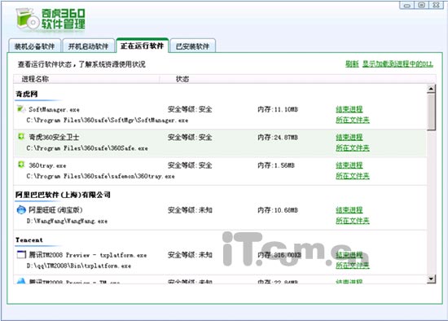Click the Tencent group heading
Image resolution: width=448 pixels, height=321 pixels.
[x=29, y=240]
